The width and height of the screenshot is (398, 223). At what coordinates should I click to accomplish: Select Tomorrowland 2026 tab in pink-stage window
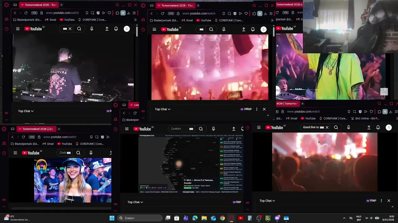point(176,5)
